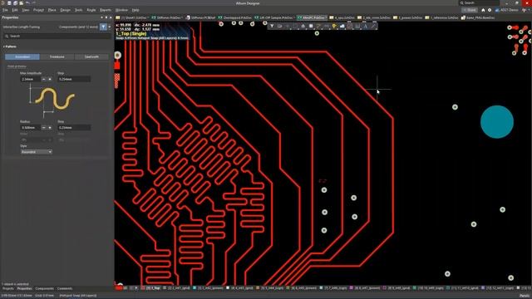Switch to the Comments panel tab

[x=65, y=289]
